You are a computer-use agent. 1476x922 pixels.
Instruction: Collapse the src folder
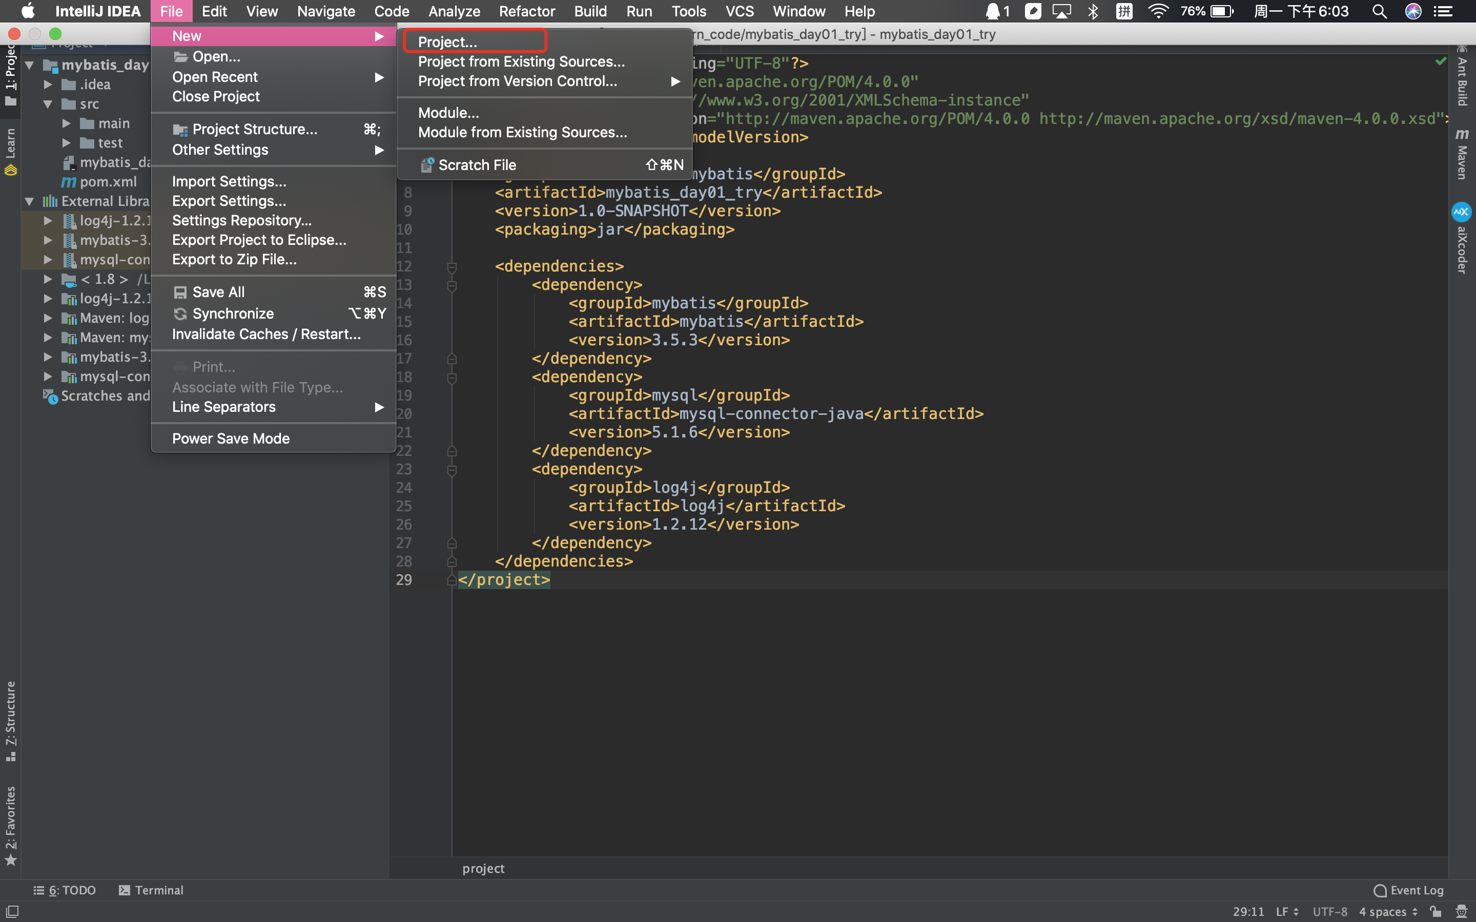[x=48, y=103]
